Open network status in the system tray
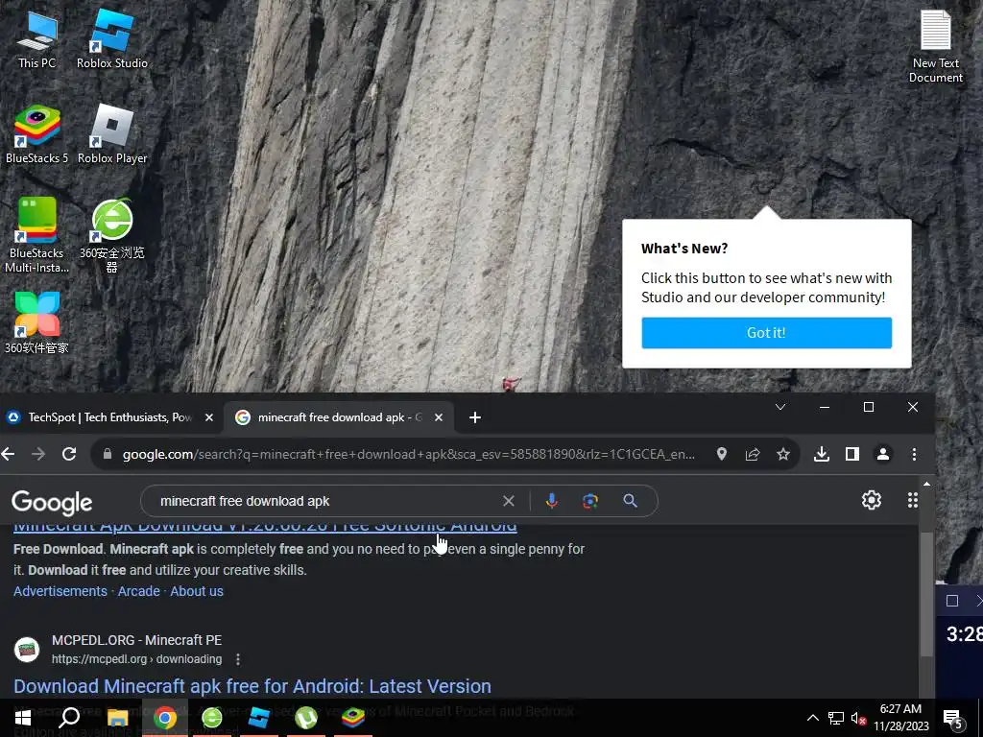 point(836,718)
